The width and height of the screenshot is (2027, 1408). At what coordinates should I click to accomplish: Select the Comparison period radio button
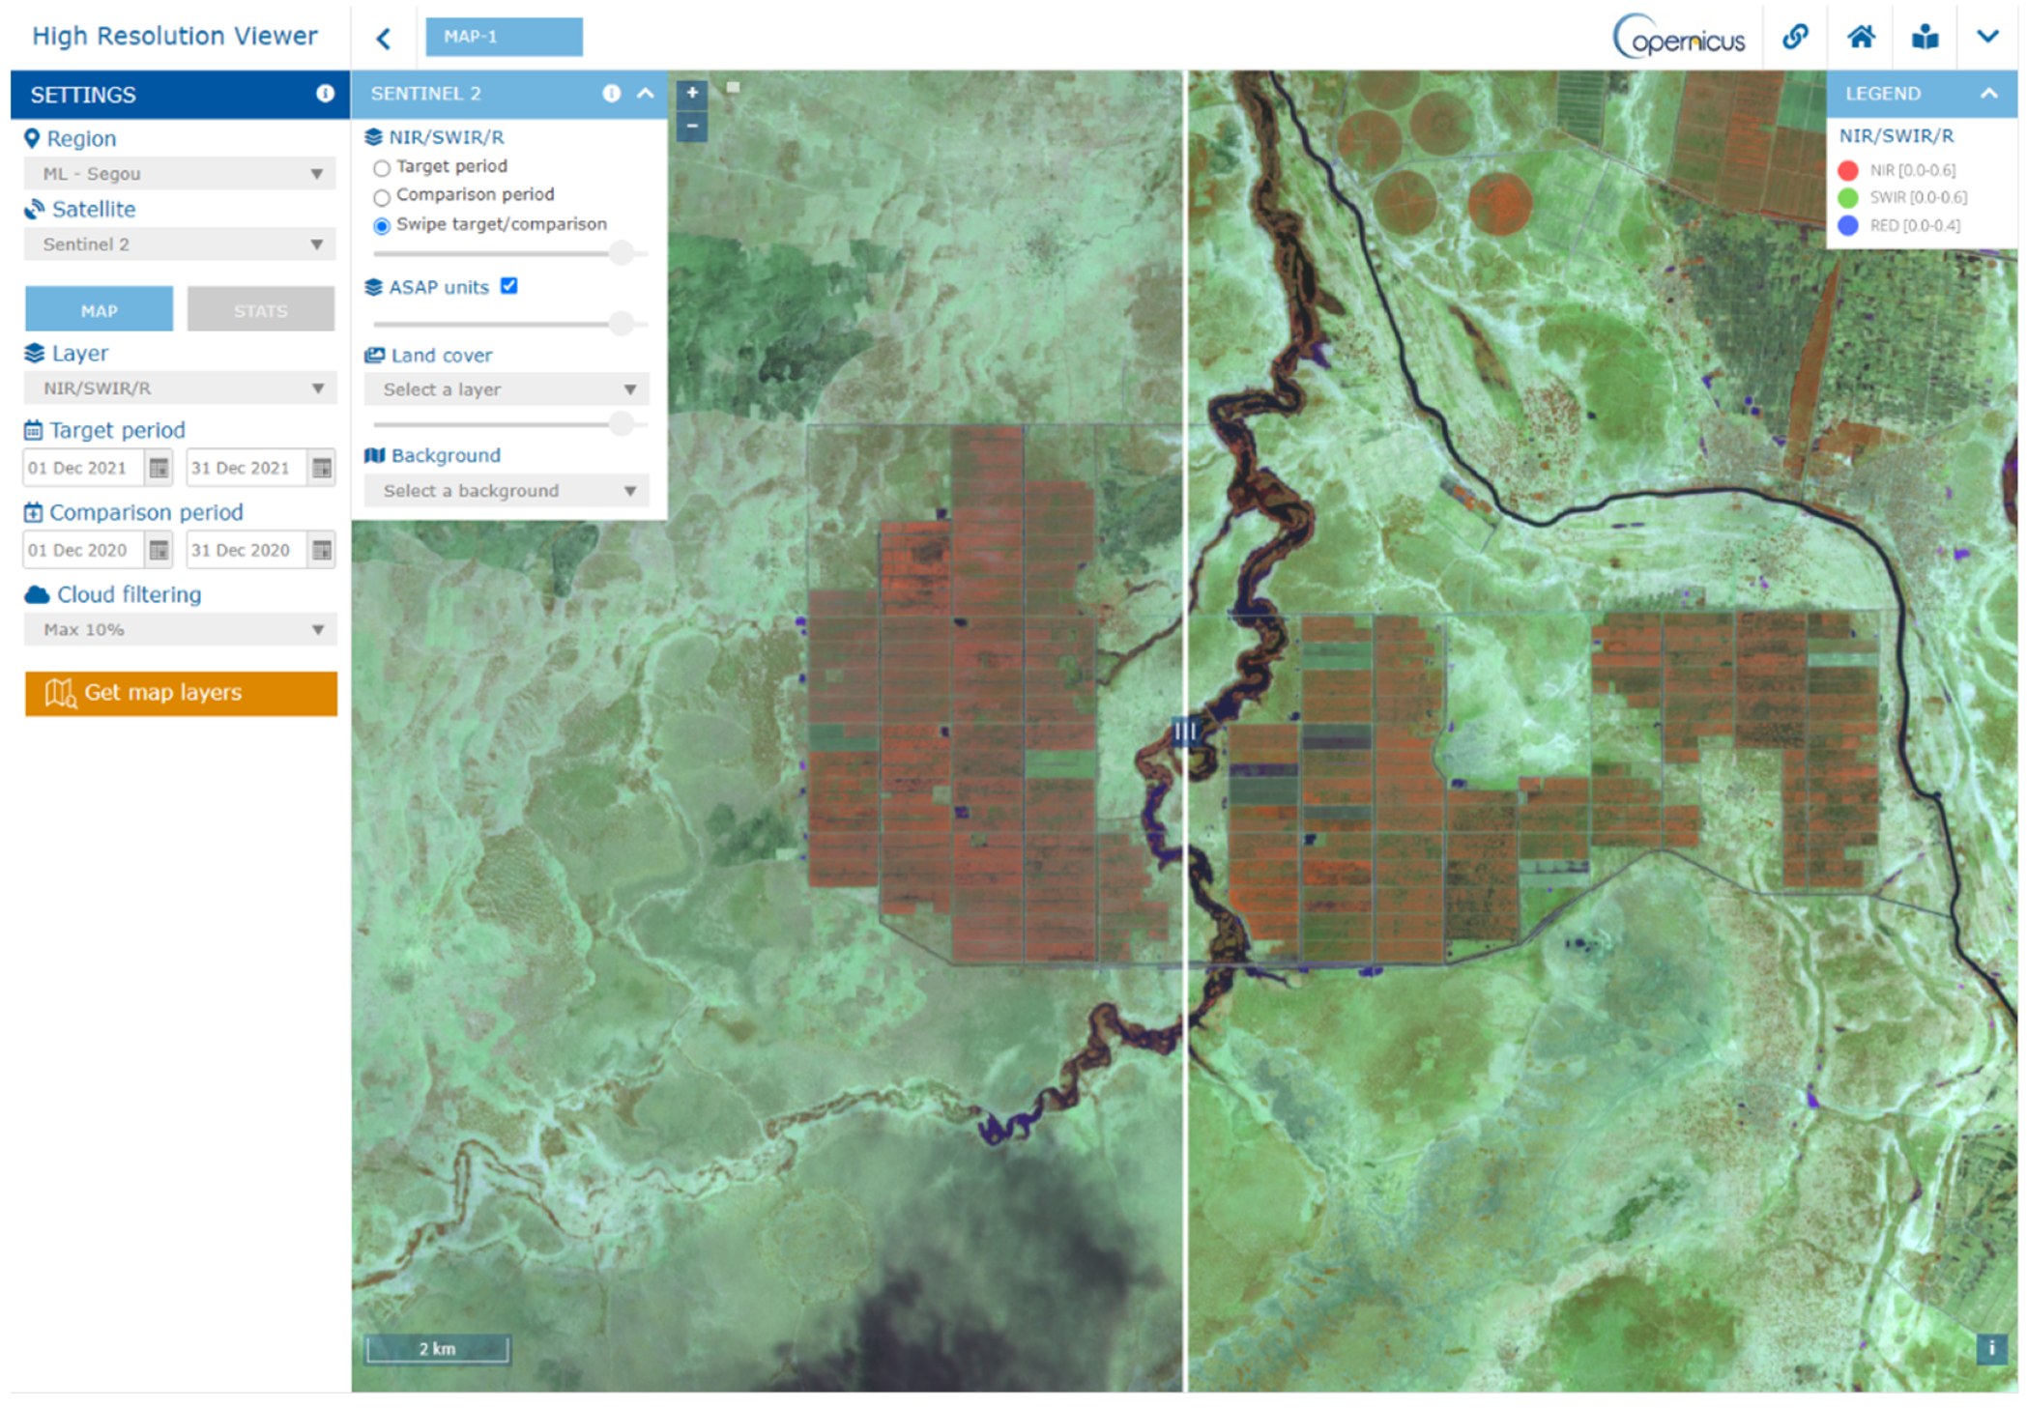(382, 197)
